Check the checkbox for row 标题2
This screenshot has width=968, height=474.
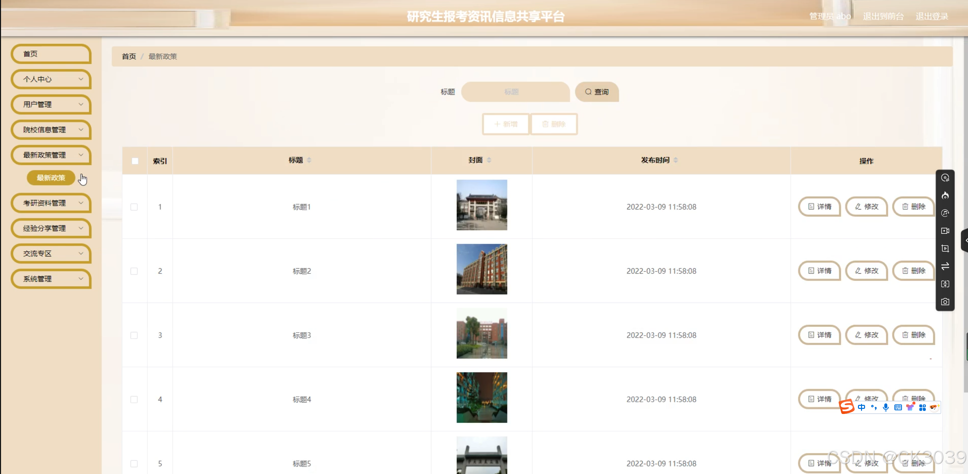pyautogui.click(x=134, y=271)
